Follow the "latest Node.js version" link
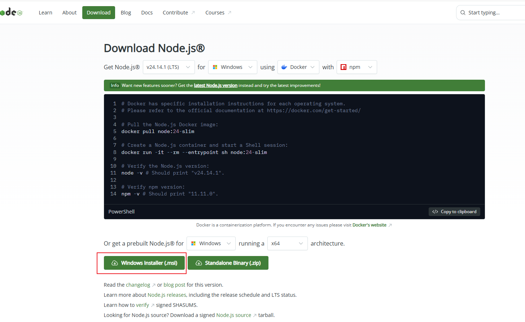This screenshot has width=525, height=322. pyautogui.click(x=216, y=85)
